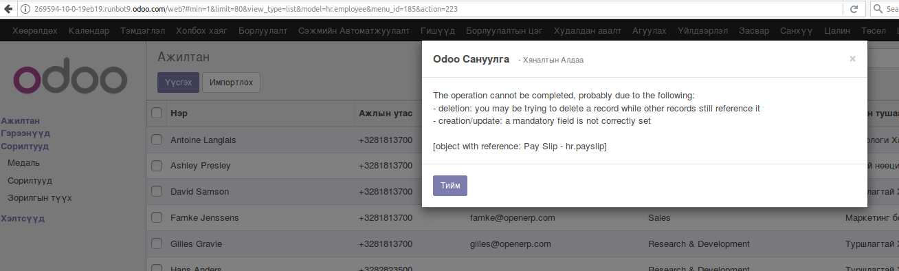Open the Цалин menu
The width and height of the screenshot is (899, 271).
pyautogui.click(x=836, y=31)
